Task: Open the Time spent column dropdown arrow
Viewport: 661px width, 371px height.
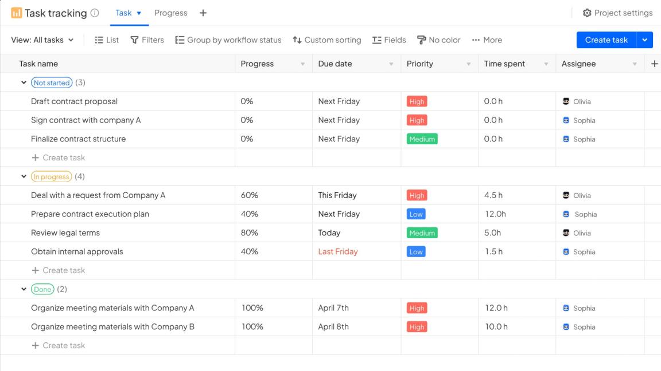Action: coord(546,64)
